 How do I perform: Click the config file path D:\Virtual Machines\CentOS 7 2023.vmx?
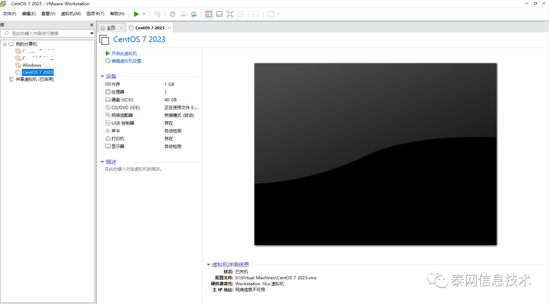point(276,278)
